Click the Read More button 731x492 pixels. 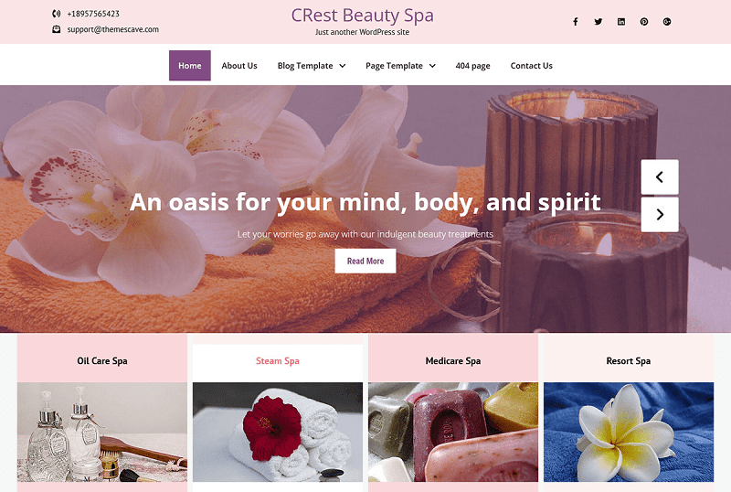[365, 261]
